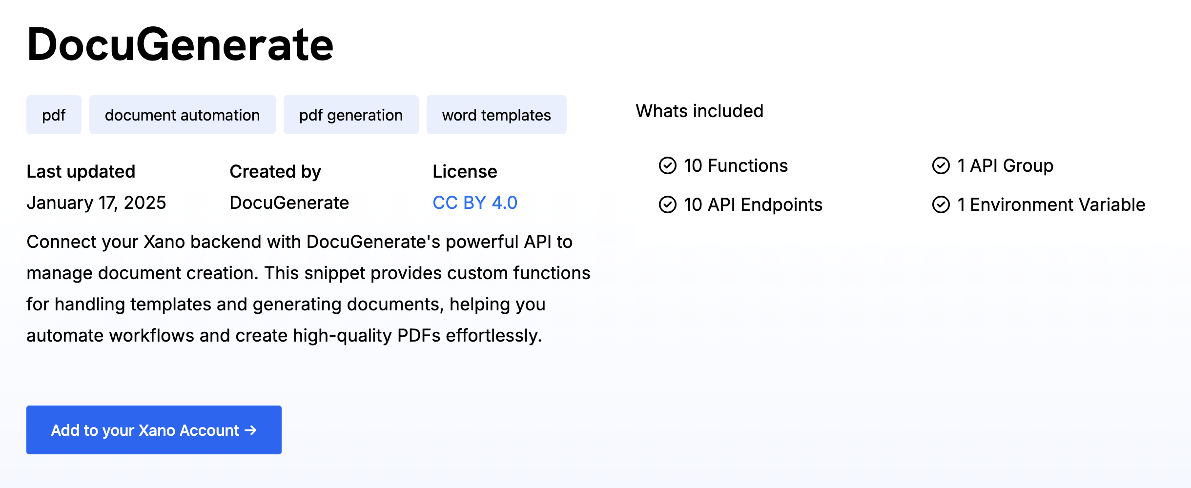This screenshot has height=488, width=1191.
Task: Click checkmark icon beside 10 Functions
Action: [668, 165]
